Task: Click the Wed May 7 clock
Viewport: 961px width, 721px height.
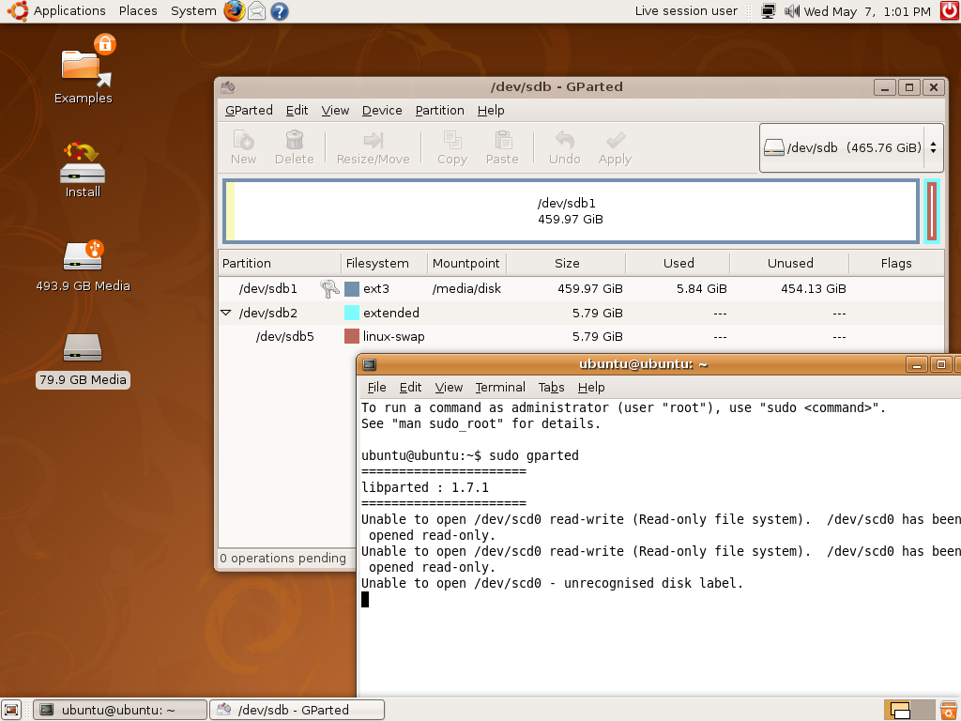Action: click(x=866, y=11)
